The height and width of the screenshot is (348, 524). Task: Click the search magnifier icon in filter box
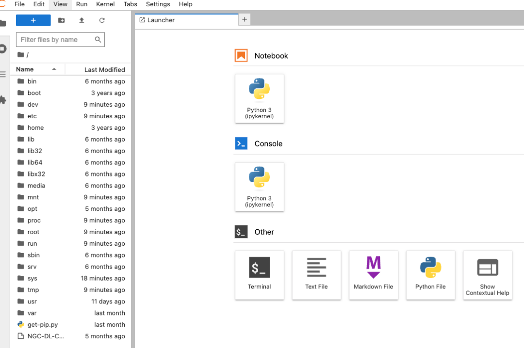point(98,40)
